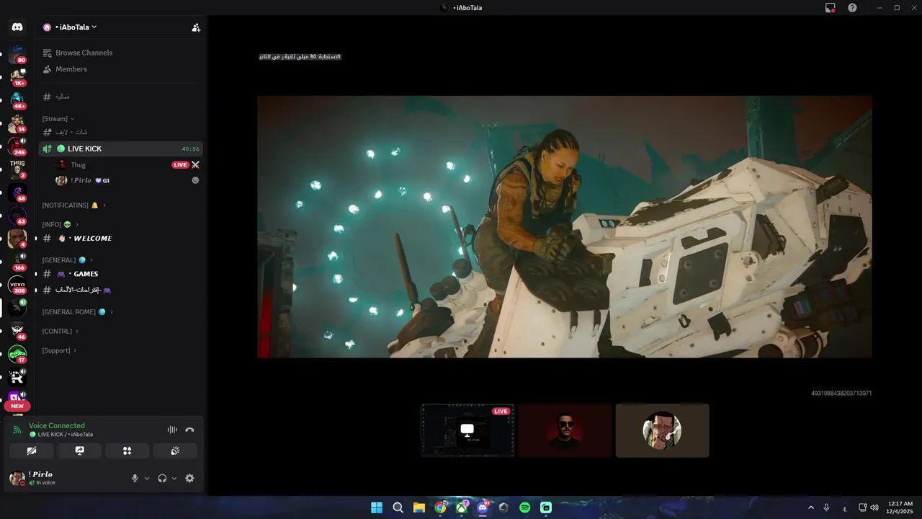The image size is (922, 519).
Task: Open soundboard button
Action: [175, 451]
